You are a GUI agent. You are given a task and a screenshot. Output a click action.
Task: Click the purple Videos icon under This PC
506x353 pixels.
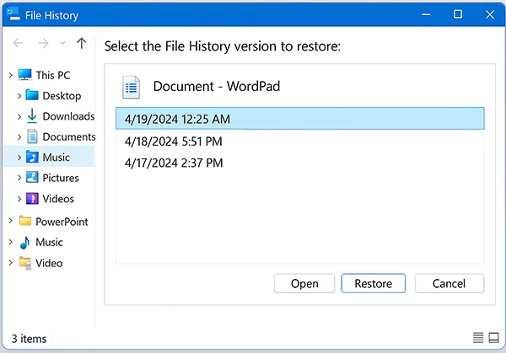click(32, 199)
